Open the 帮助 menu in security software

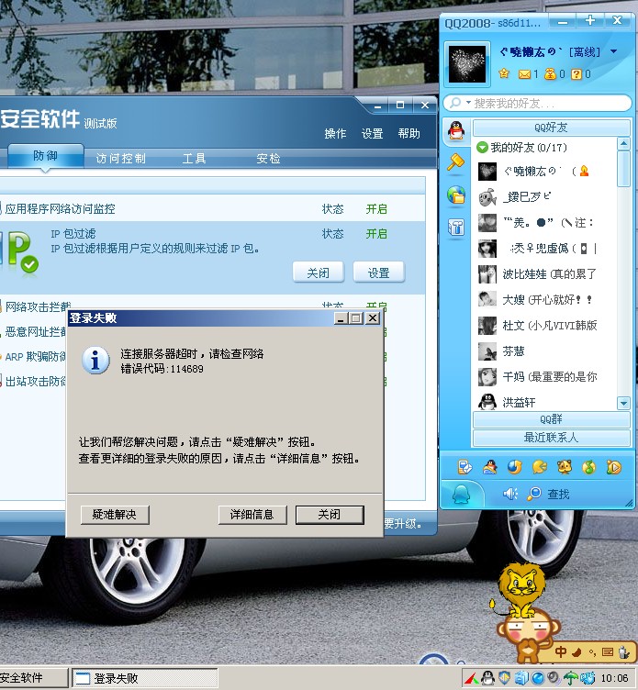click(409, 133)
